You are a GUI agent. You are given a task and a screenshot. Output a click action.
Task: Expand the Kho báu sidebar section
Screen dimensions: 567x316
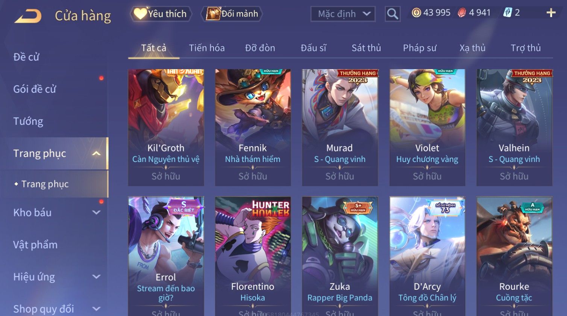96,212
